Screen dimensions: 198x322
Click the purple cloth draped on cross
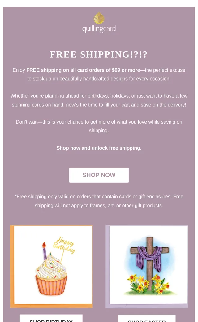pyautogui.click(x=149, y=258)
